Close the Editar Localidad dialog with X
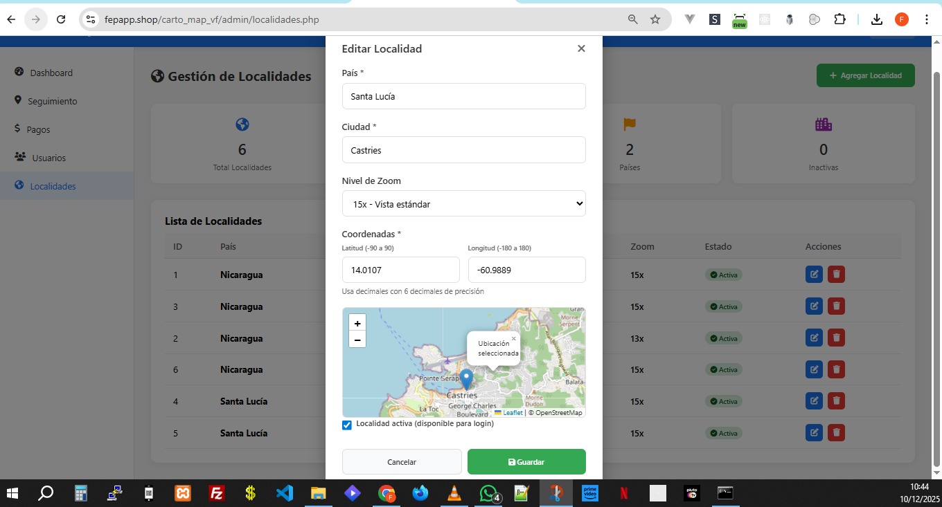Image resolution: width=942 pixels, height=507 pixels. point(581,48)
